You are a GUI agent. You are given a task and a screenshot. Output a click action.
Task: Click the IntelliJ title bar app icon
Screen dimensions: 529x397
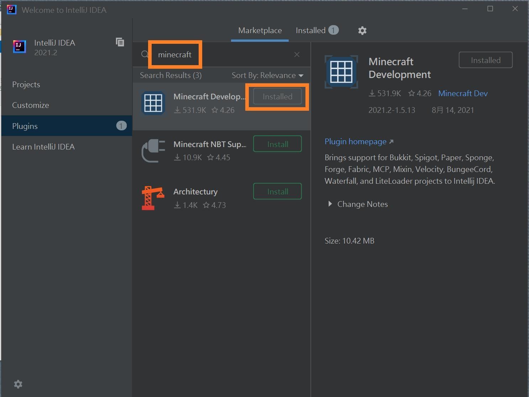12,10
